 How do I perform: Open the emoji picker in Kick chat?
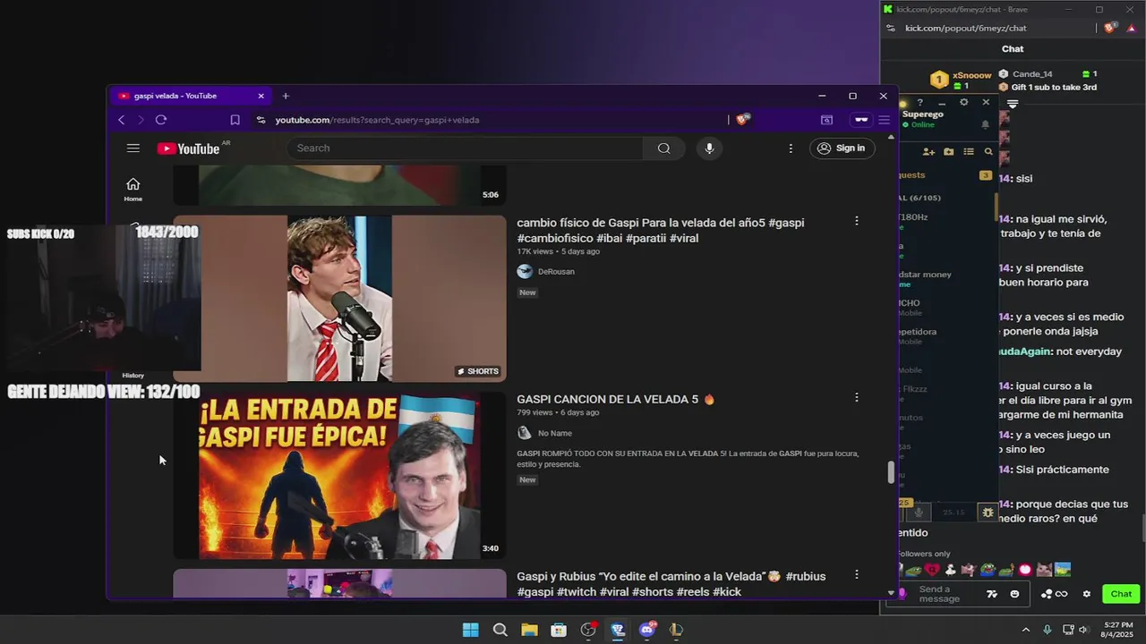1014,594
